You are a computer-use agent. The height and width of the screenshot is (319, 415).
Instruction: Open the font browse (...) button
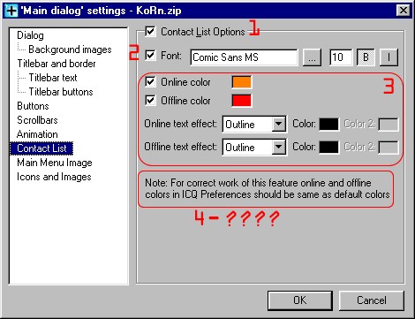coord(312,57)
